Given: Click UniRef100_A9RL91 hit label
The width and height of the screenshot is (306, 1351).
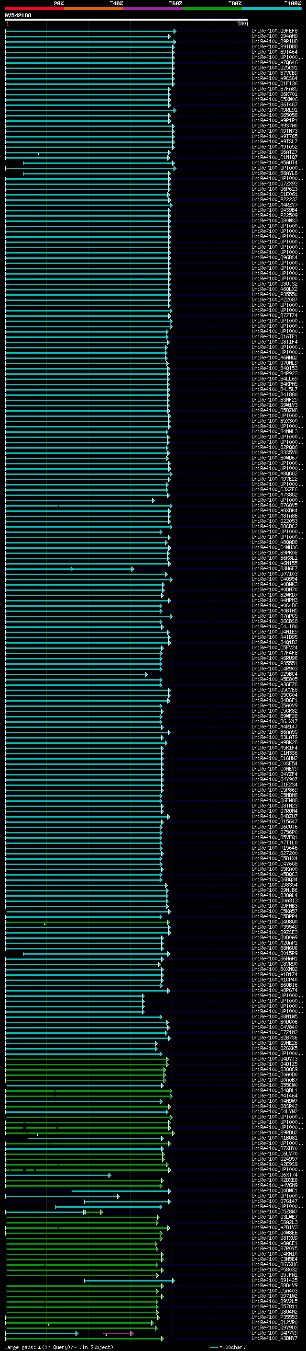Looking at the screenshot, I should coord(274,110).
